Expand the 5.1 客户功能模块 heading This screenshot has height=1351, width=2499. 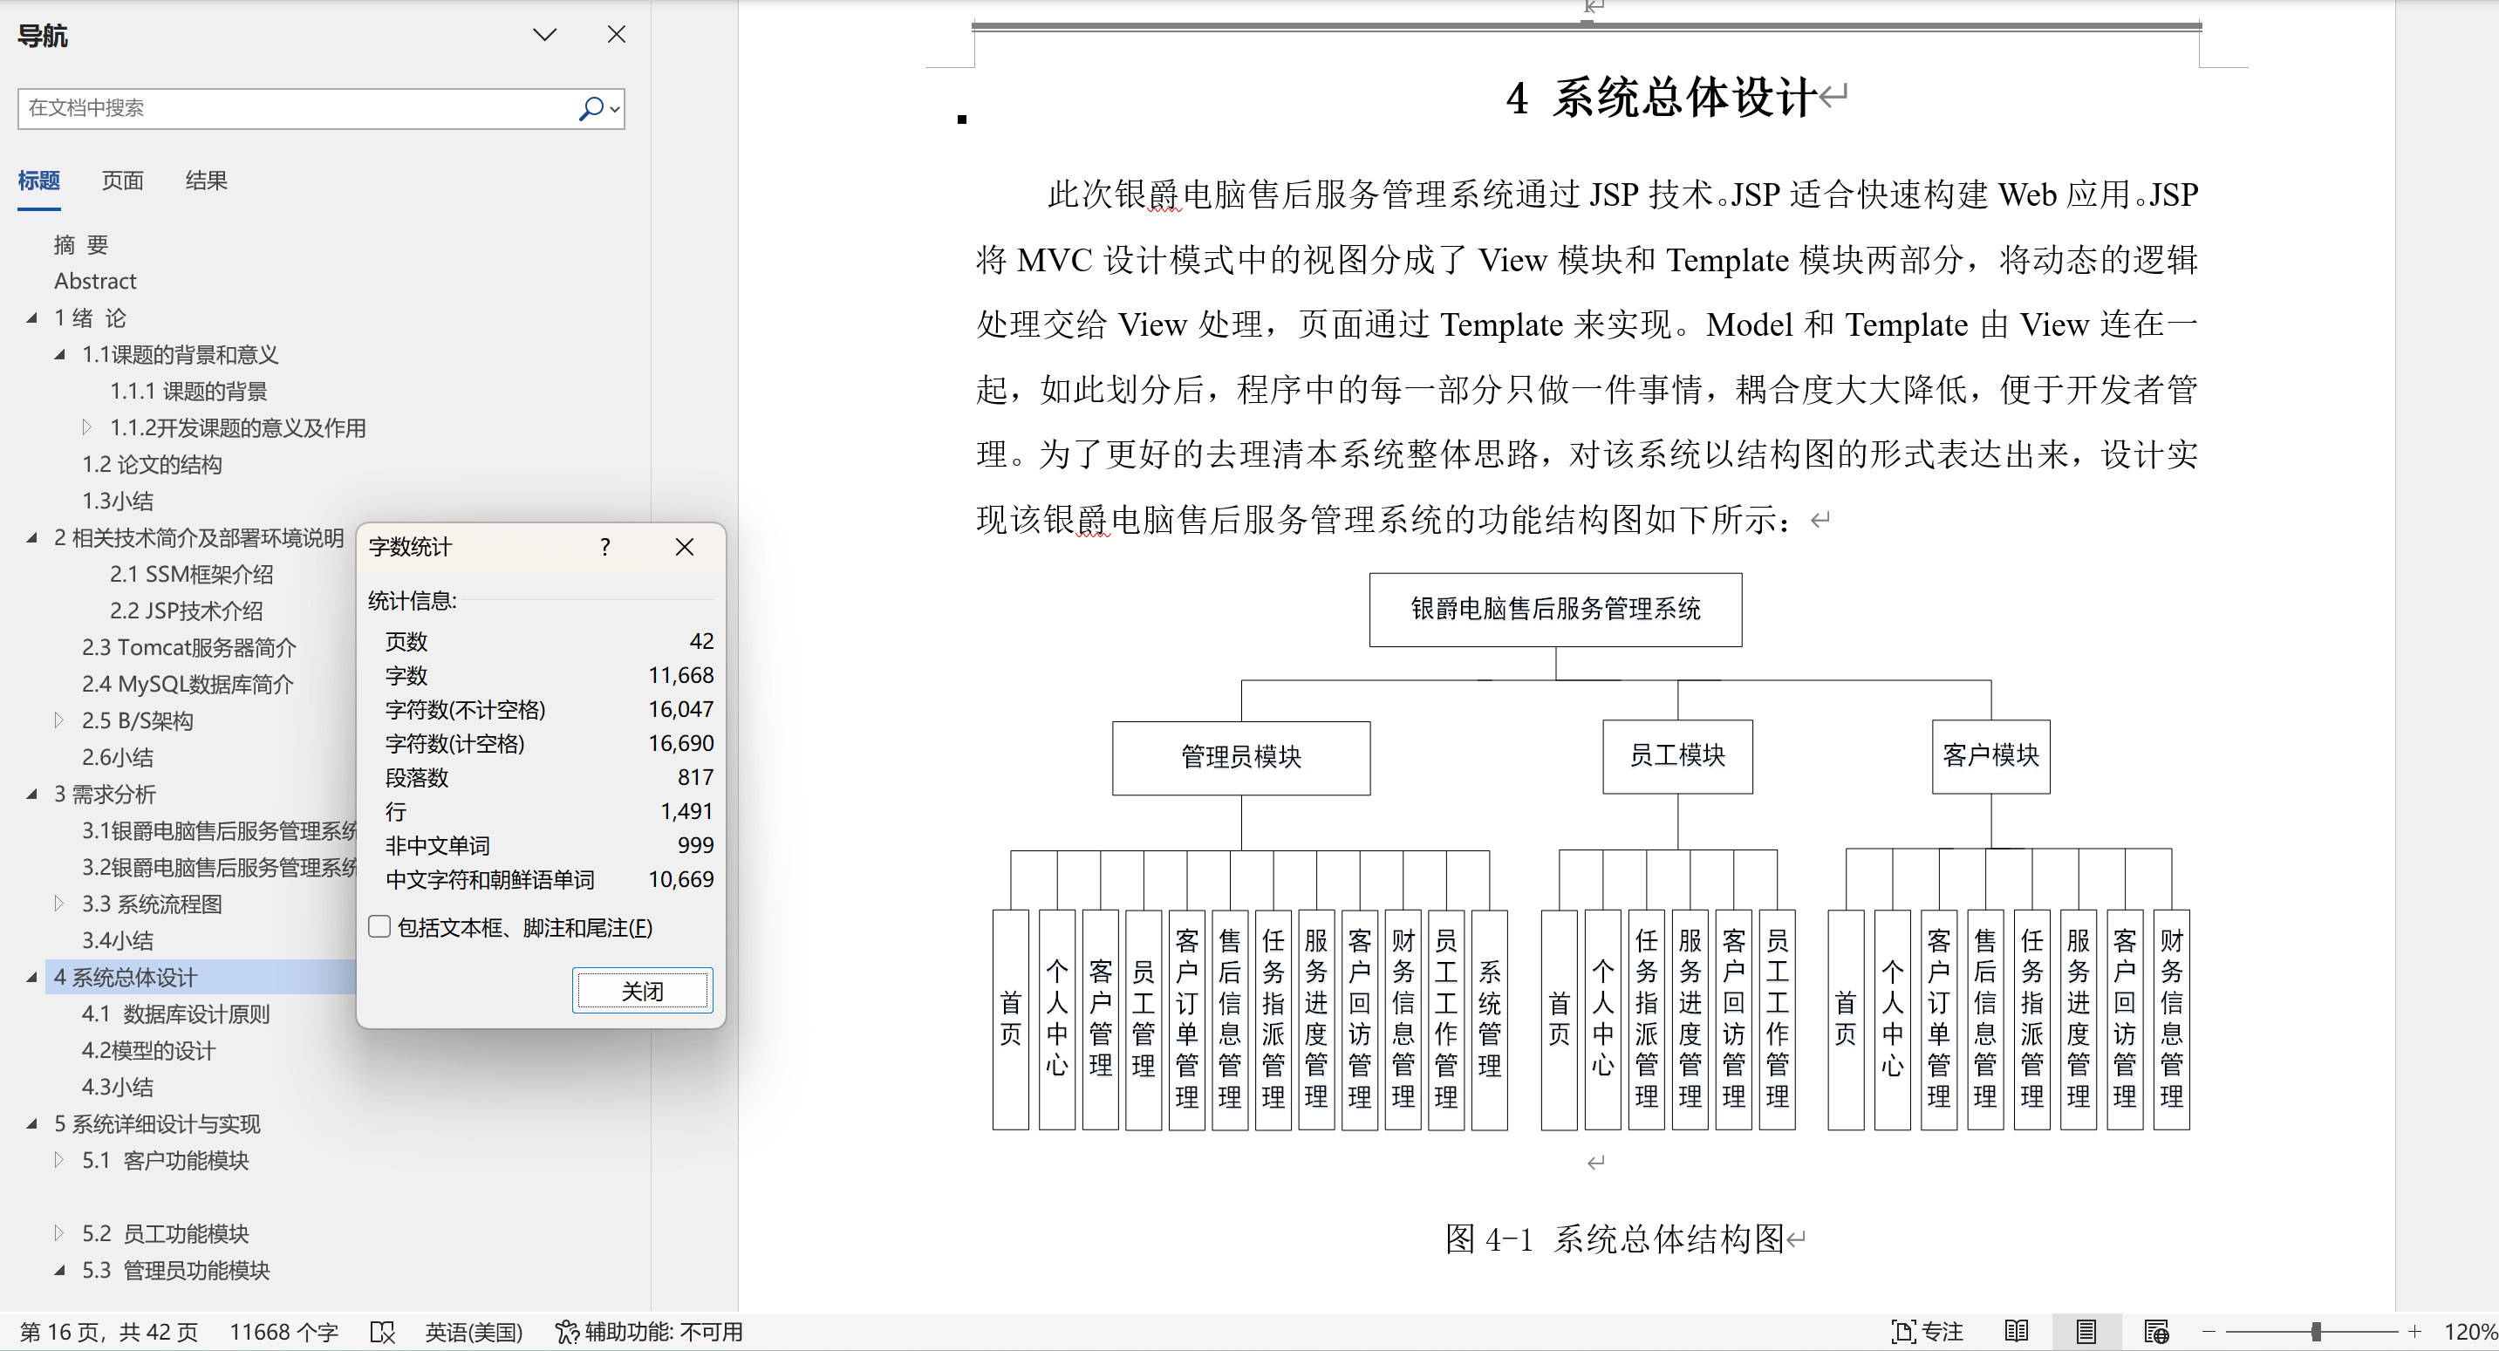59,1160
